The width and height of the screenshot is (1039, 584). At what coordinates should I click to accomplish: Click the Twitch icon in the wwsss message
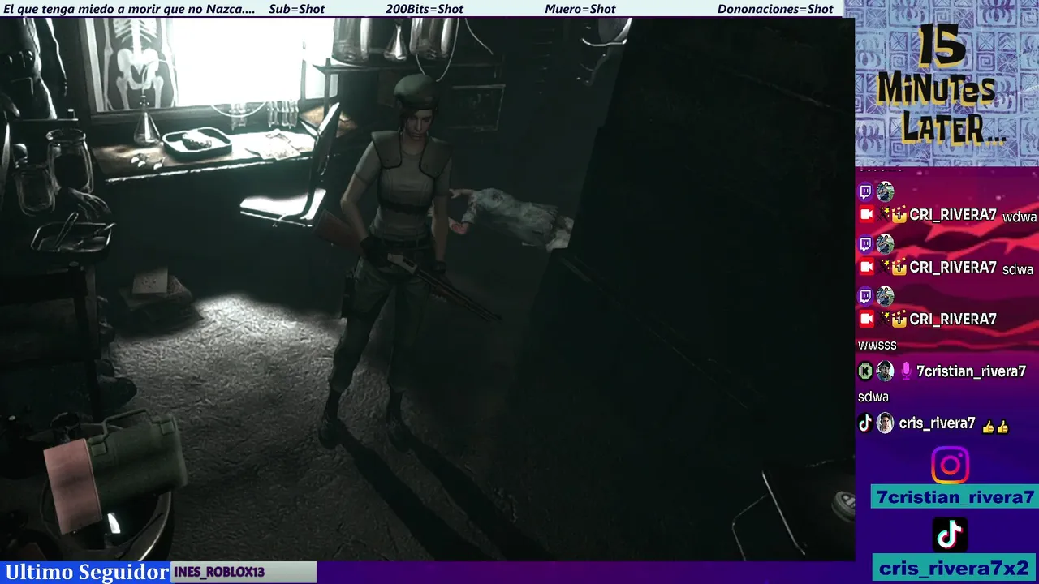tap(865, 296)
